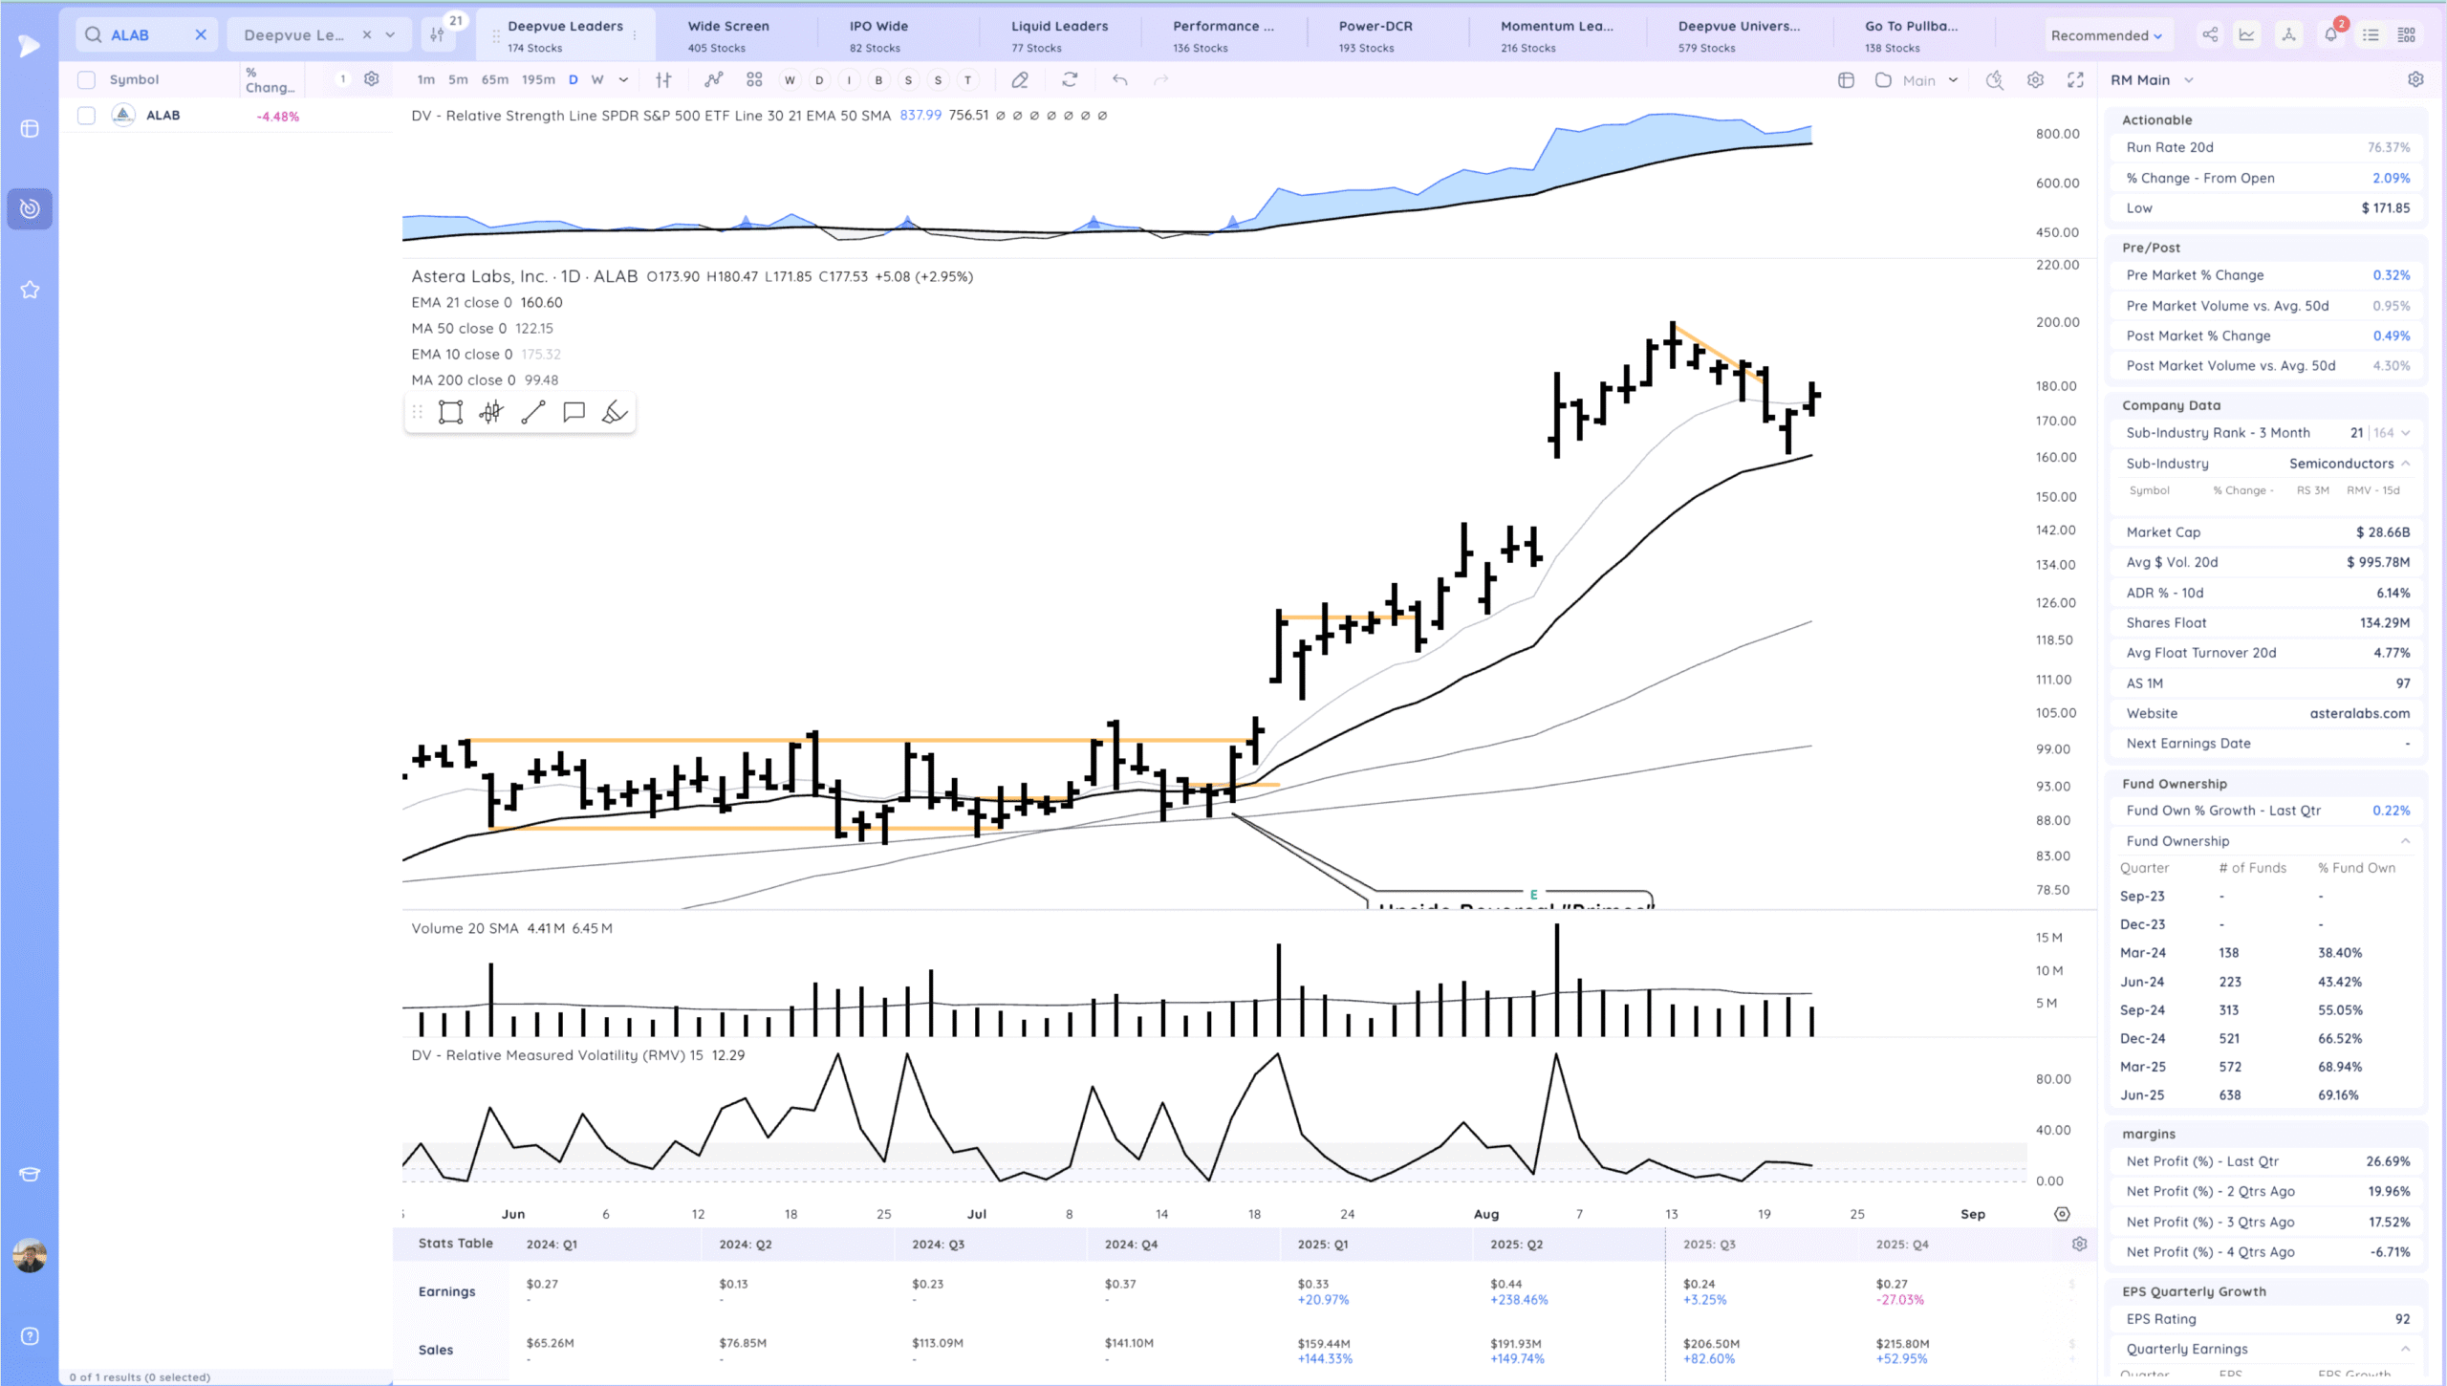
Task: Click the ALAB symbol search field
Action: (x=146, y=35)
